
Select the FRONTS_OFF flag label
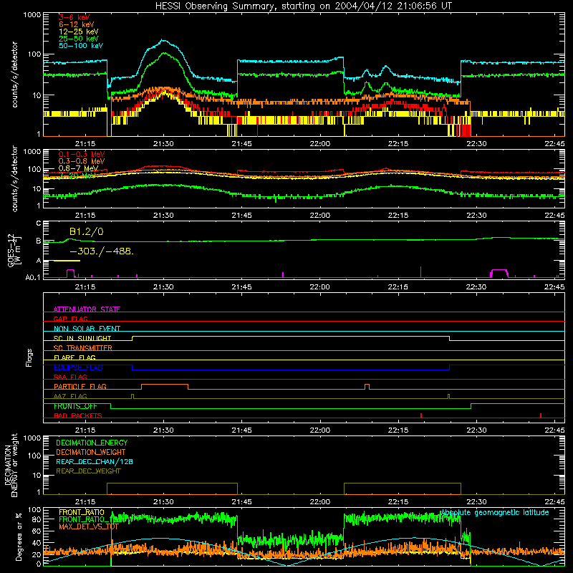75,406
